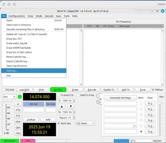Click the Tx 1 Now button
The width and height of the screenshot is (166, 143).
pyautogui.click(x=150, y=103)
